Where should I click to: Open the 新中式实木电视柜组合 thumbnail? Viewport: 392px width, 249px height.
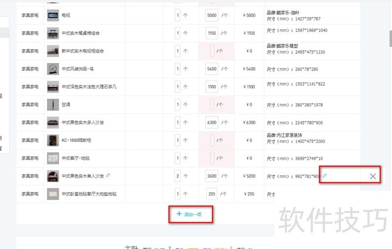(x=53, y=51)
